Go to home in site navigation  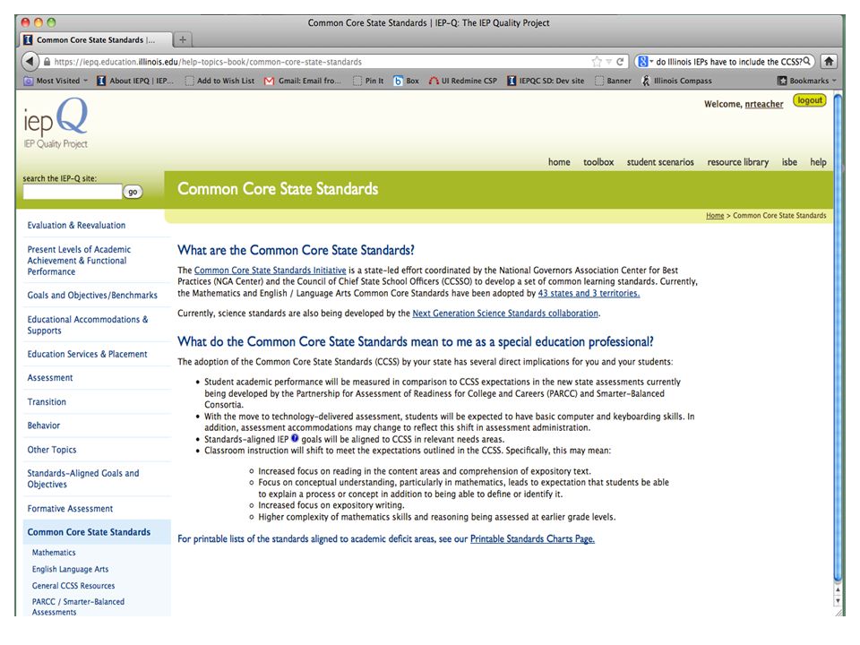tap(559, 162)
